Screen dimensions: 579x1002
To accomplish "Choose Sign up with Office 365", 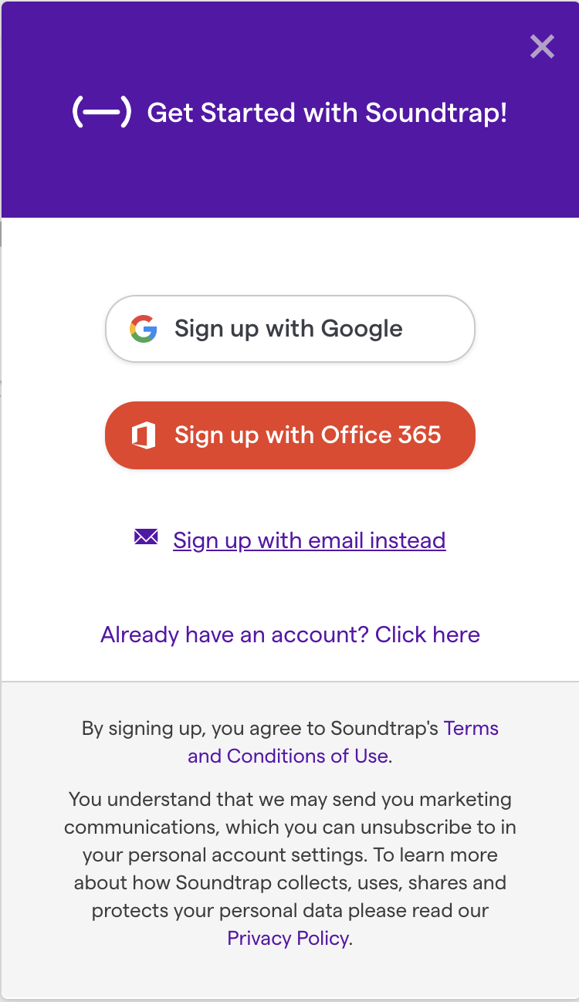I will 289,435.
